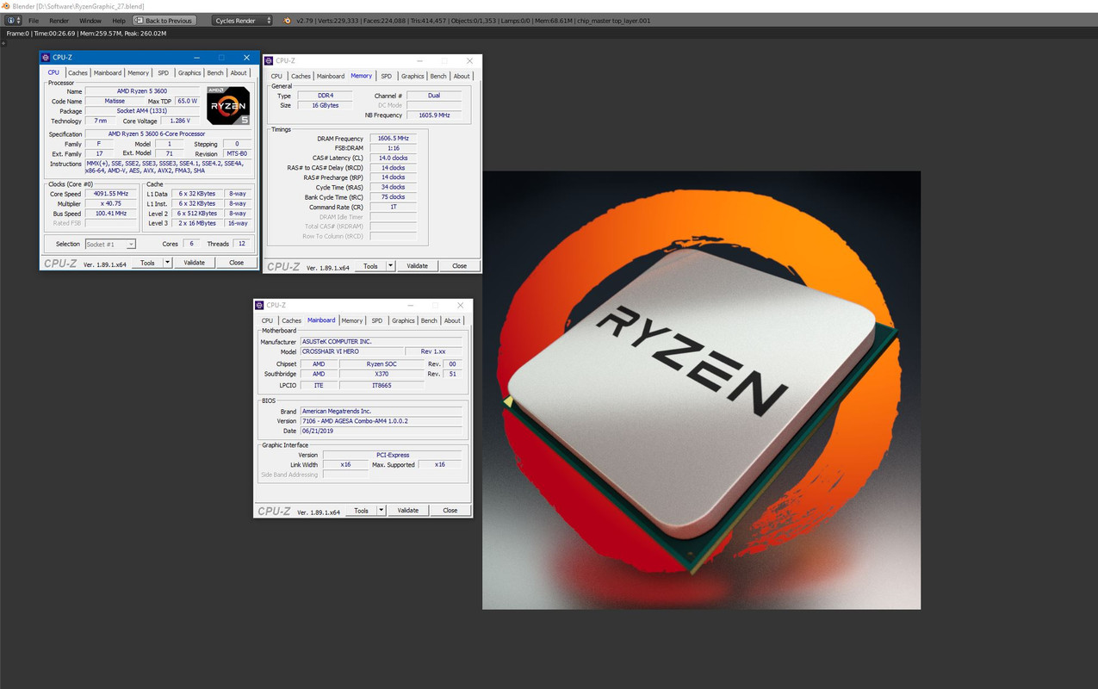Switch to Caches tab in the CPU window
1098x689 pixels.
(78, 73)
